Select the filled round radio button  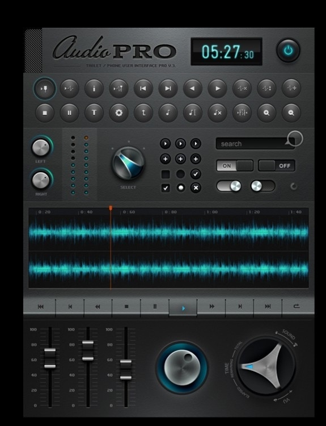181,188
